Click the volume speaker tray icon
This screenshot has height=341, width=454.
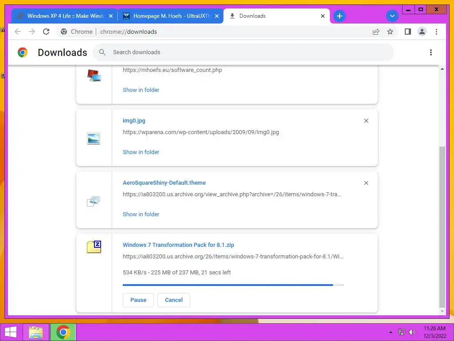click(412, 332)
